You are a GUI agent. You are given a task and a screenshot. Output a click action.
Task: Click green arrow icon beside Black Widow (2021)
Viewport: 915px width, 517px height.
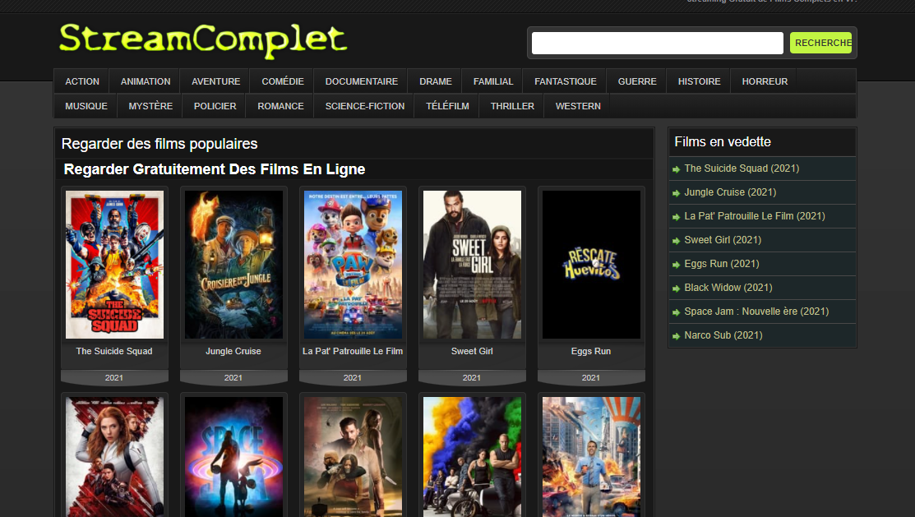(x=677, y=289)
